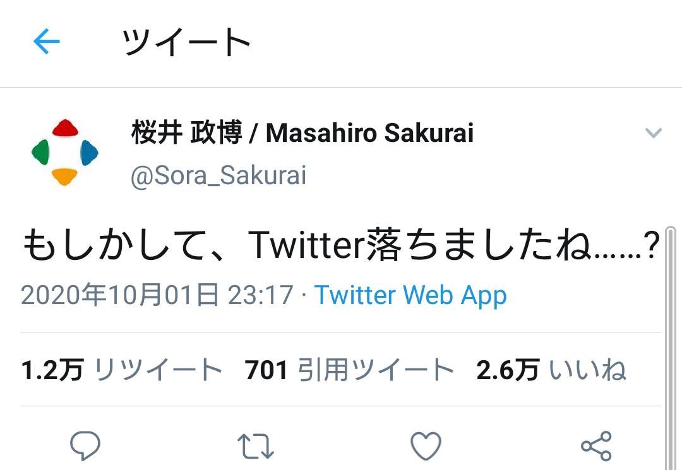The image size is (682, 470).
Task: Click the 2020年10月01日 post date
Action: pos(120,295)
